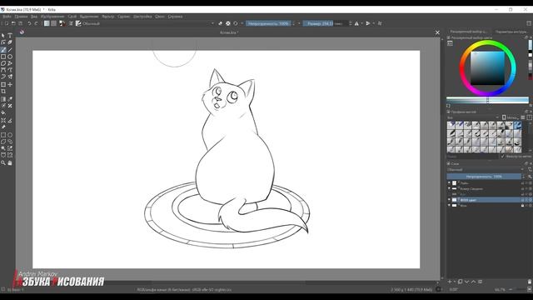533x300 pixels.
Task: Hide the topmost layer via eye icon
Action: (x=449, y=183)
